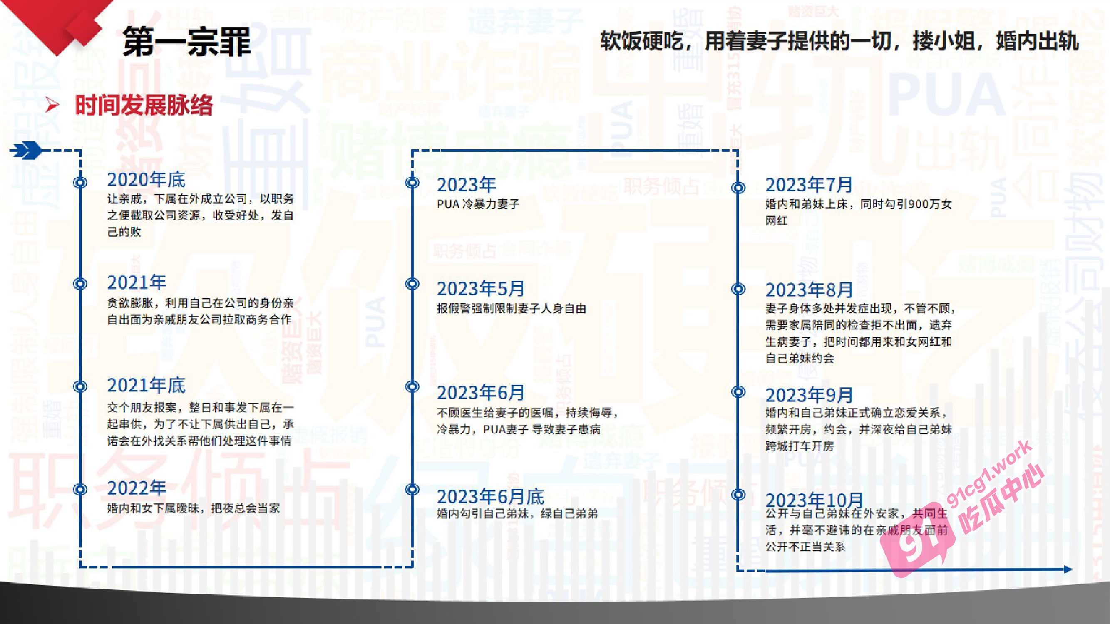Select the timeline marker beside 2023年6月底
Screen dimensions: 1110x624
coord(412,489)
